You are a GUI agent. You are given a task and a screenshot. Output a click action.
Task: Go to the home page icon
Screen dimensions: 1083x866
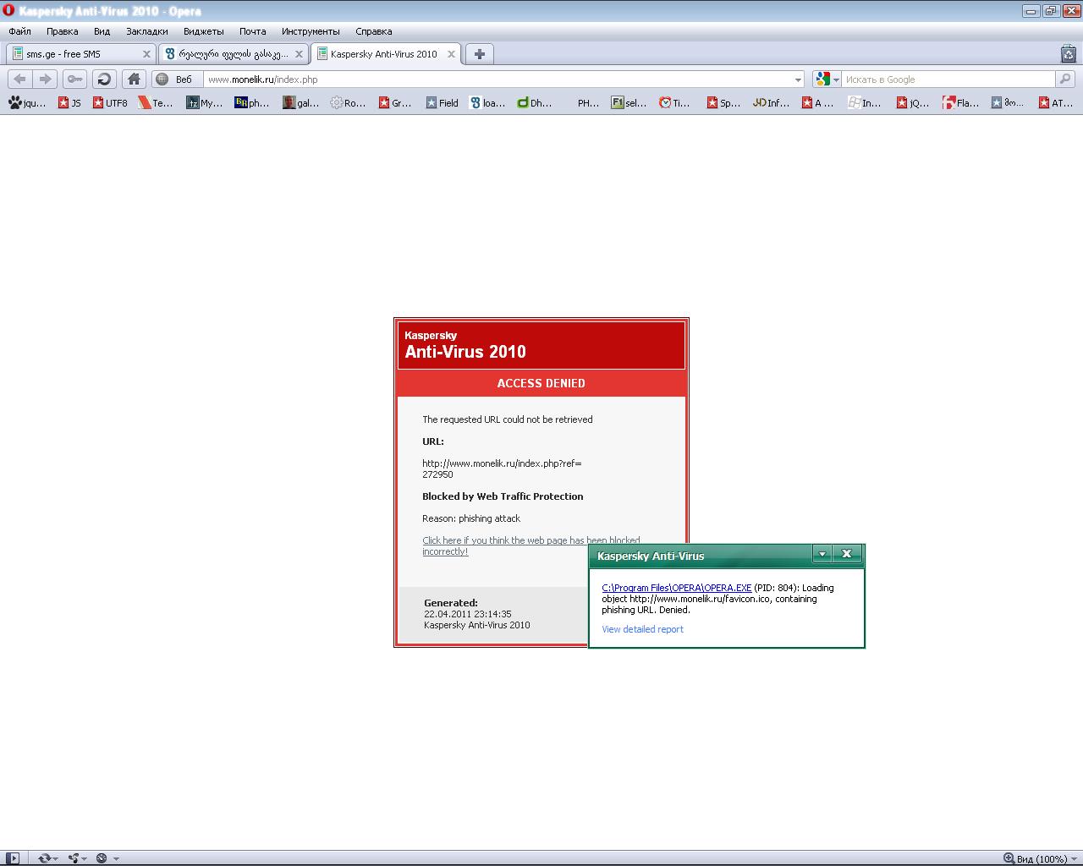[x=134, y=79]
